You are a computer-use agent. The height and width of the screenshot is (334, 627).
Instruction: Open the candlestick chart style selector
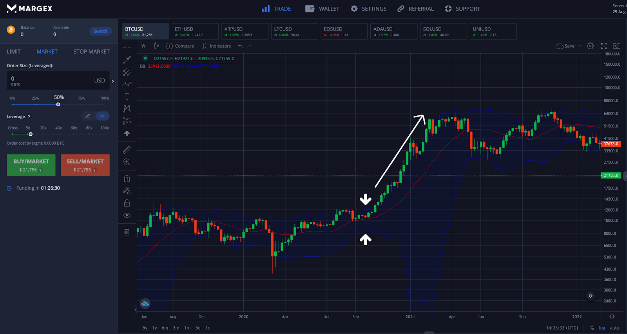(x=156, y=46)
